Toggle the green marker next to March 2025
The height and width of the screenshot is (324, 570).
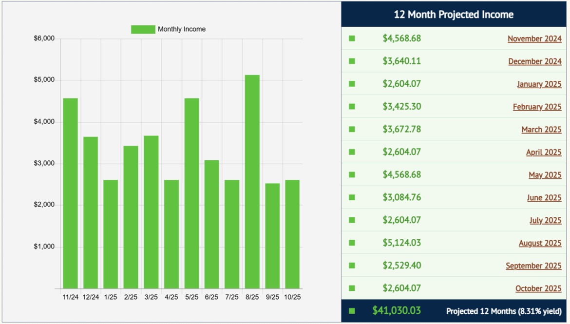[x=352, y=129]
